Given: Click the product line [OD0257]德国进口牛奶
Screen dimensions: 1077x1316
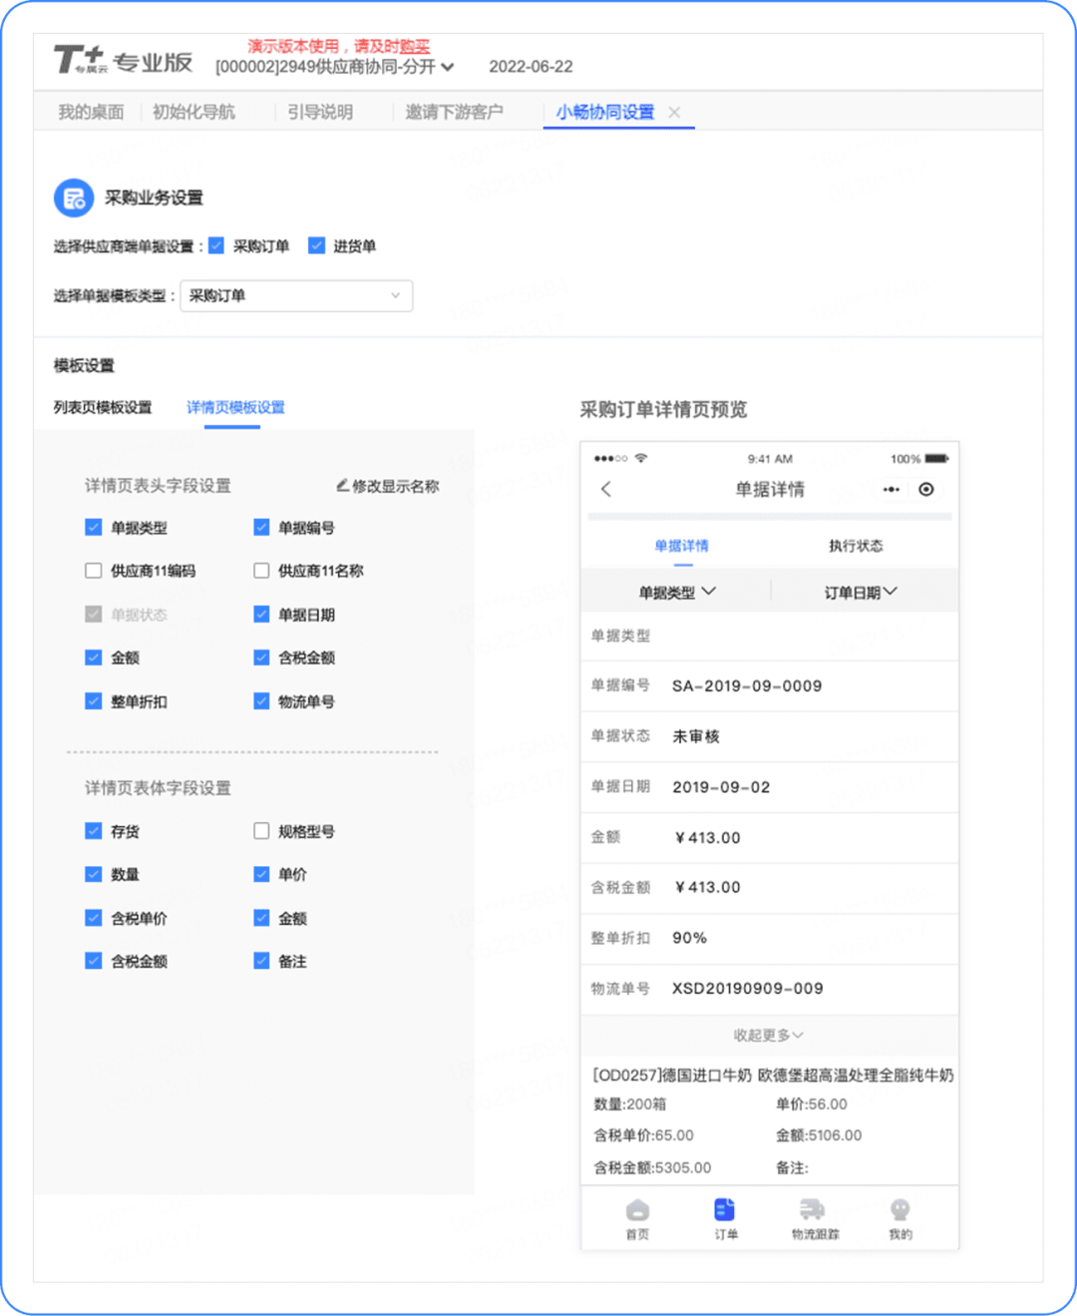Looking at the screenshot, I should pyautogui.click(x=773, y=1075).
